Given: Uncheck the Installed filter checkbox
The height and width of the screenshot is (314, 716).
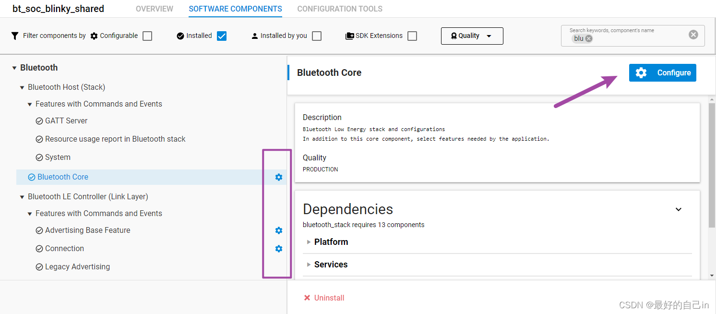Looking at the screenshot, I should pos(222,36).
